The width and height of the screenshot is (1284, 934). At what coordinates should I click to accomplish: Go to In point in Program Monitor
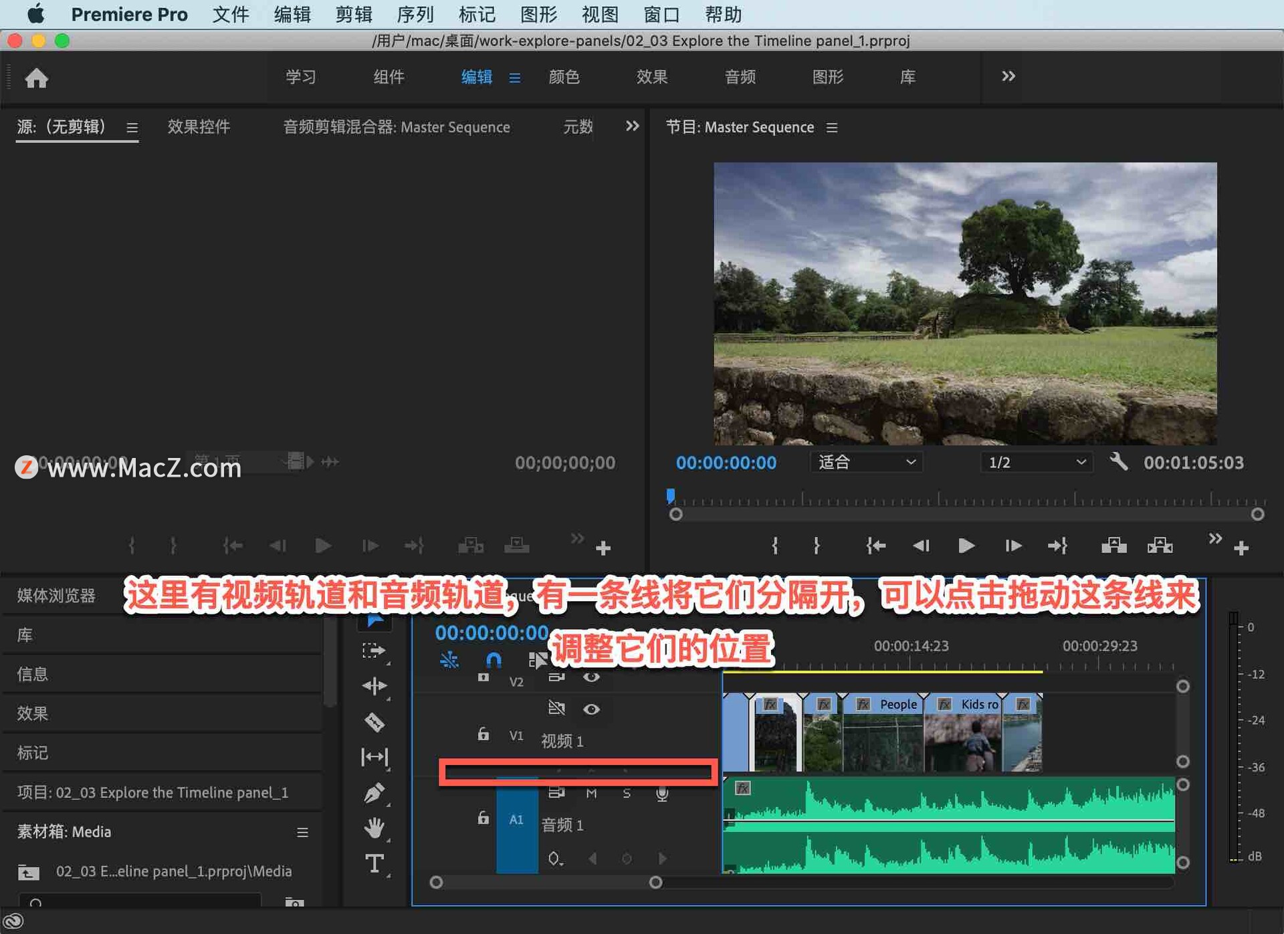(x=875, y=546)
